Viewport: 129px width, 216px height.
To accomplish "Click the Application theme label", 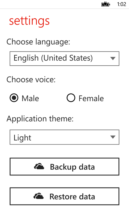I will tap(40, 119).
